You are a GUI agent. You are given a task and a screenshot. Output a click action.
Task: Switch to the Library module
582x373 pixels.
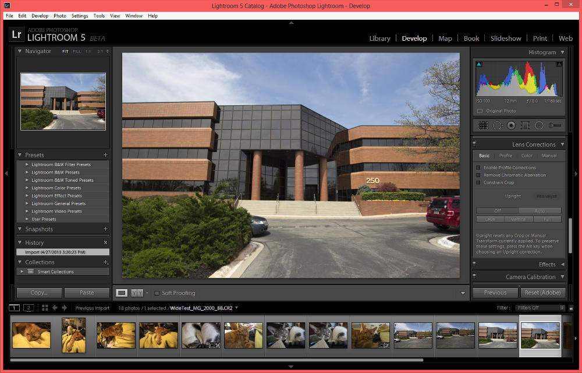(x=379, y=38)
